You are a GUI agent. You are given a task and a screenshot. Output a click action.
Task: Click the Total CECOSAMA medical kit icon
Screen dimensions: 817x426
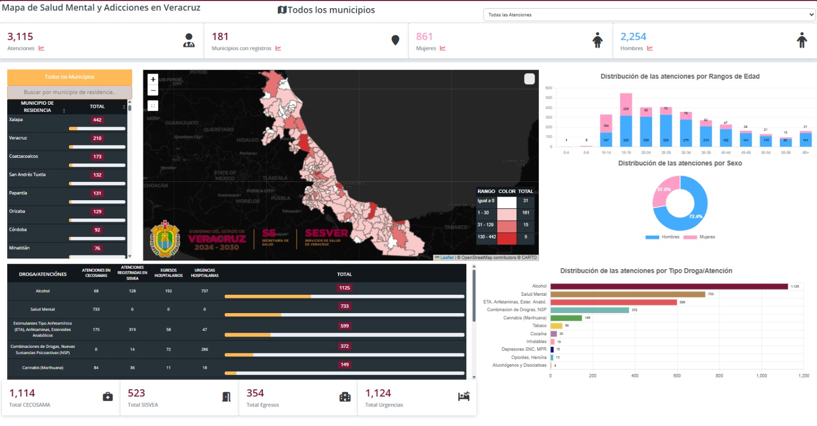click(108, 397)
